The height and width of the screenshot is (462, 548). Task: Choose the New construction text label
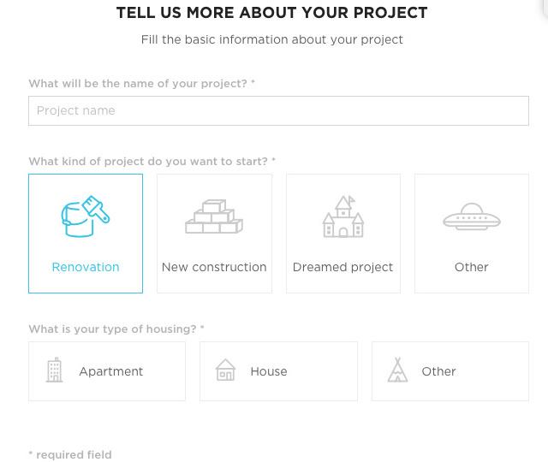[x=214, y=267]
